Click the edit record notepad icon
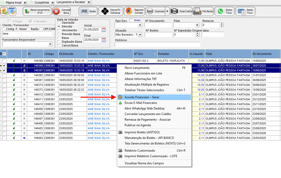 [12, 11]
